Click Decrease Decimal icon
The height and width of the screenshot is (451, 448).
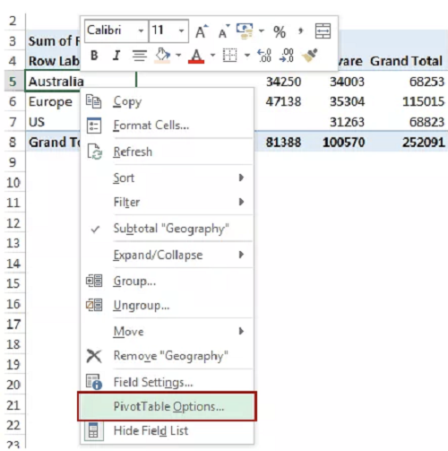[287, 56]
